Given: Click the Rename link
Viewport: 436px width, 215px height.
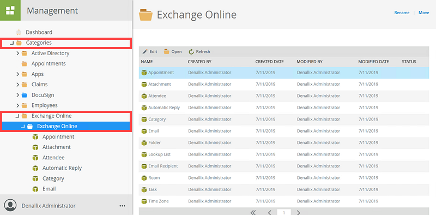Looking at the screenshot, I should point(402,13).
